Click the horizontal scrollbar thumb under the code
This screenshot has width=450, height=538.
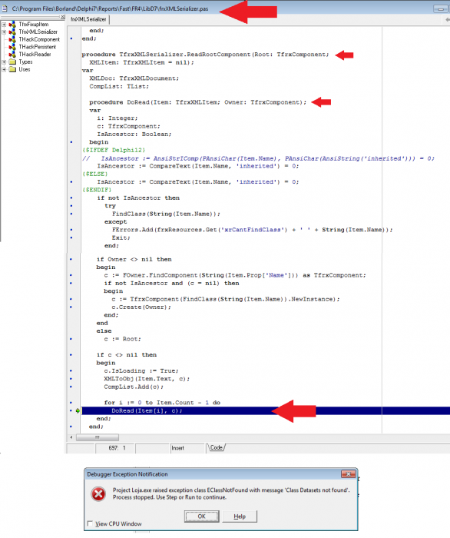tap(98, 437)
